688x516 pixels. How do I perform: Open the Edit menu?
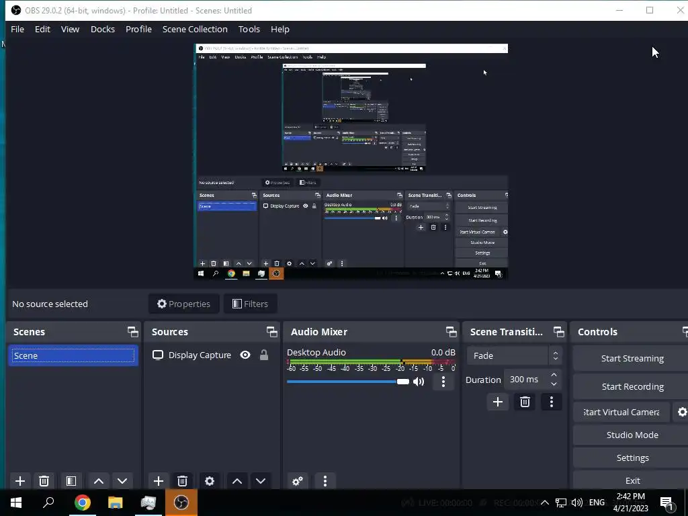click(42, 30)
